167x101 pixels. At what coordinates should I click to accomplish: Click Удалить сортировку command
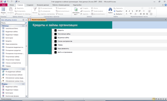[47, 14]
